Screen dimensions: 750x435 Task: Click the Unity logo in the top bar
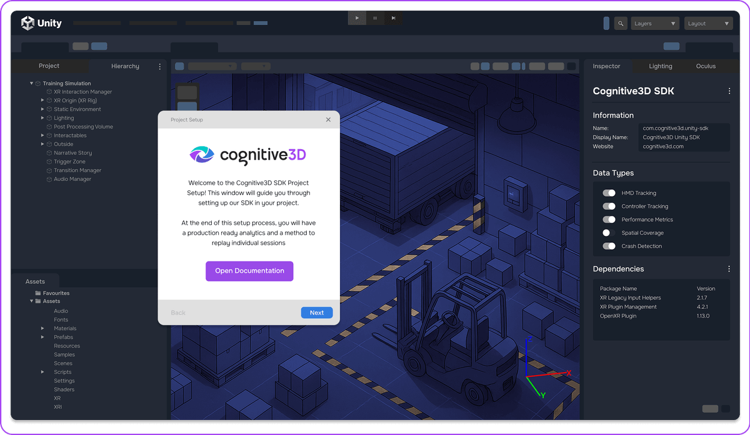[28, 22]
